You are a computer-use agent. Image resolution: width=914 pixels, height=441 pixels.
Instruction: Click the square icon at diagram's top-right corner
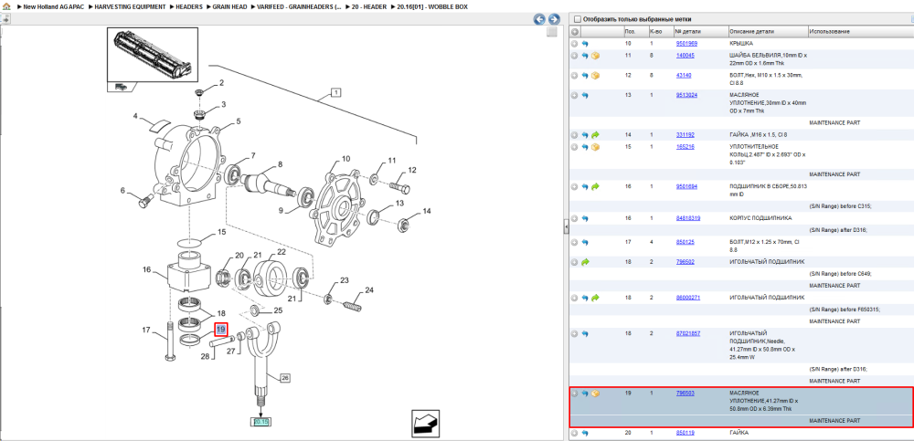point(551,32)
